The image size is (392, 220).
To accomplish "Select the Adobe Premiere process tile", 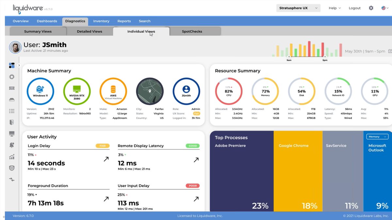I will [x=242, y=171].
